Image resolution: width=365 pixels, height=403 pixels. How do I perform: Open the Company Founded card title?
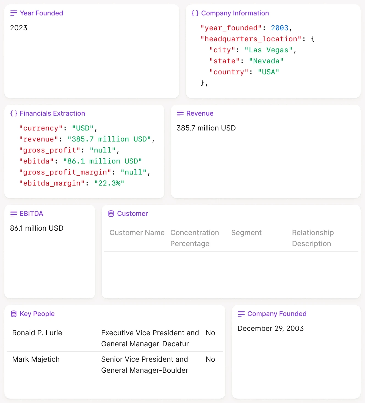tap(277, 314)
